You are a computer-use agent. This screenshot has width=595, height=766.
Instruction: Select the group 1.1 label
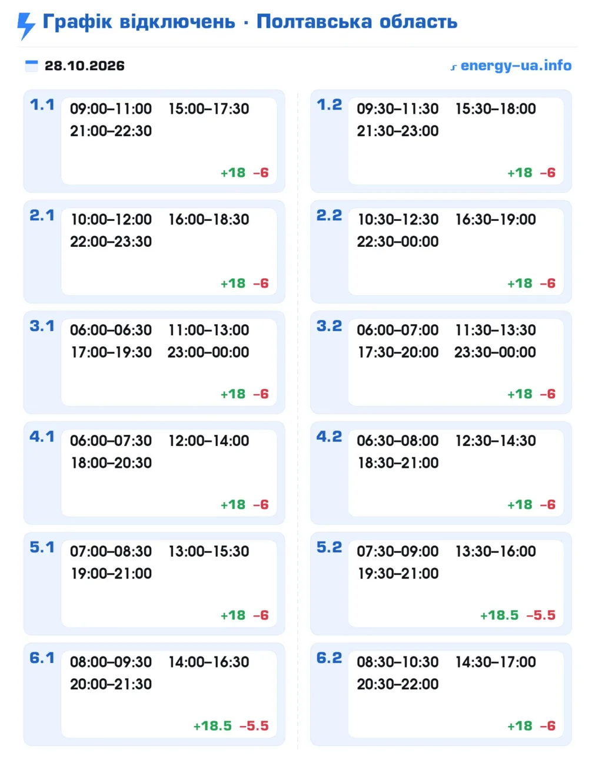click(42, 105)
